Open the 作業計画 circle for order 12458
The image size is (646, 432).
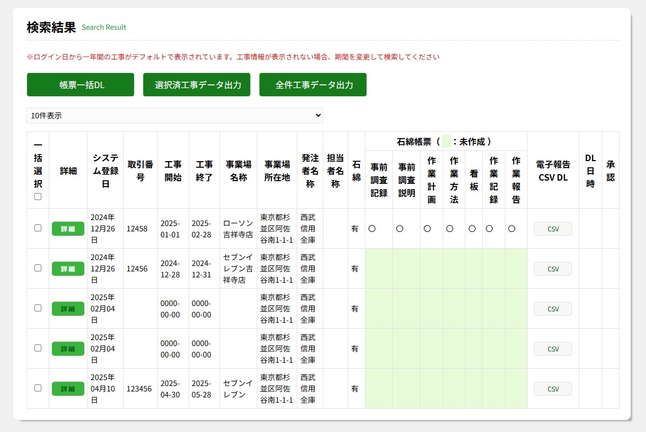click(427, 228)
